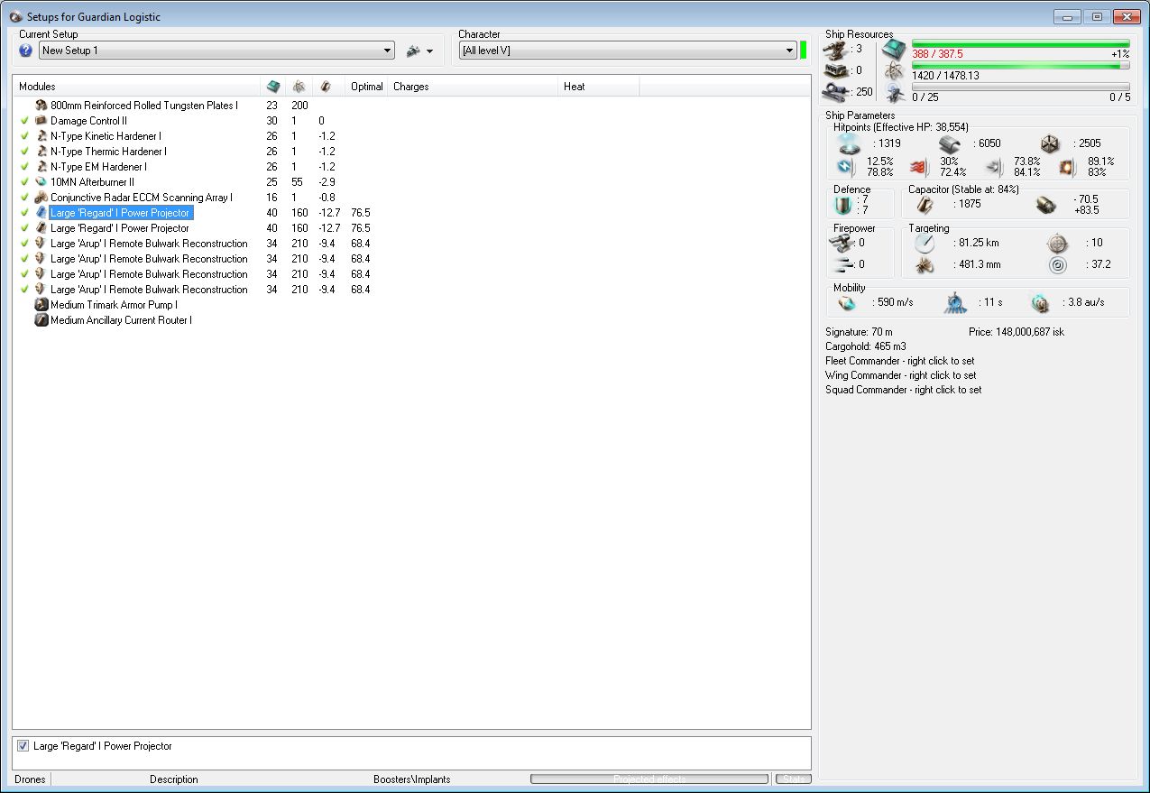This screenshot has height=793, width=1150.
Task: Click the blue help question mark icon
Action: pos(25,51)
